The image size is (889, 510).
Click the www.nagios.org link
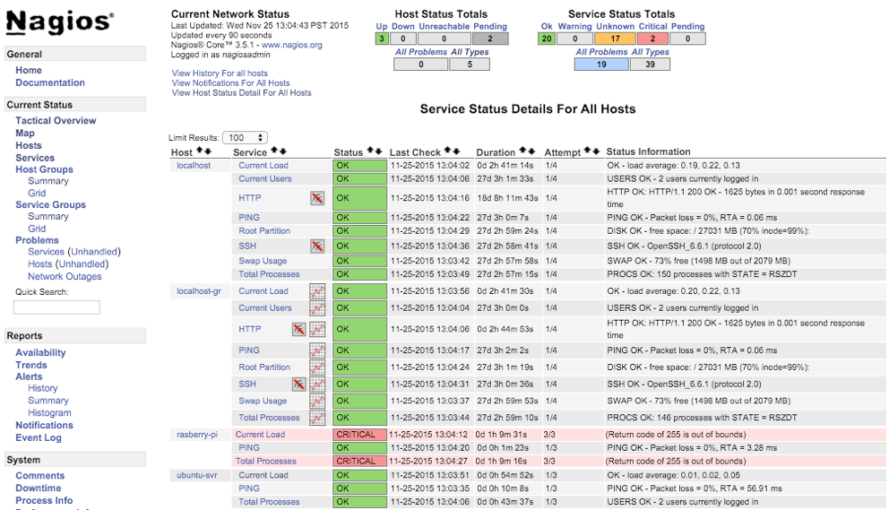click(292, 45)
